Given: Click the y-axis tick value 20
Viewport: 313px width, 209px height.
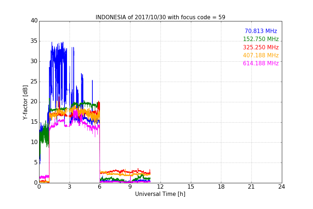Looking at the screenshot, I should pos(34,102).
